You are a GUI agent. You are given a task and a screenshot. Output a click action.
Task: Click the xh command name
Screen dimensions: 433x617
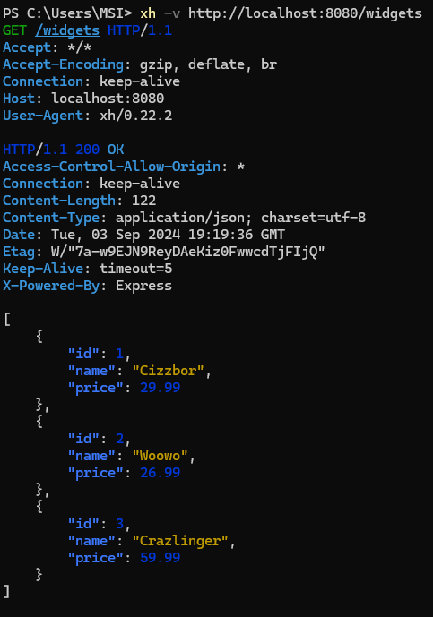pos(148,13)
